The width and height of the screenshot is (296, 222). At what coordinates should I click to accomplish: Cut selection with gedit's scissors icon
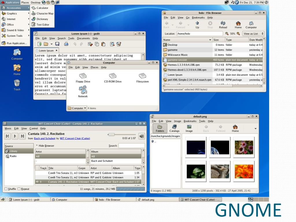pyautogui.click(x=90, y=44)
